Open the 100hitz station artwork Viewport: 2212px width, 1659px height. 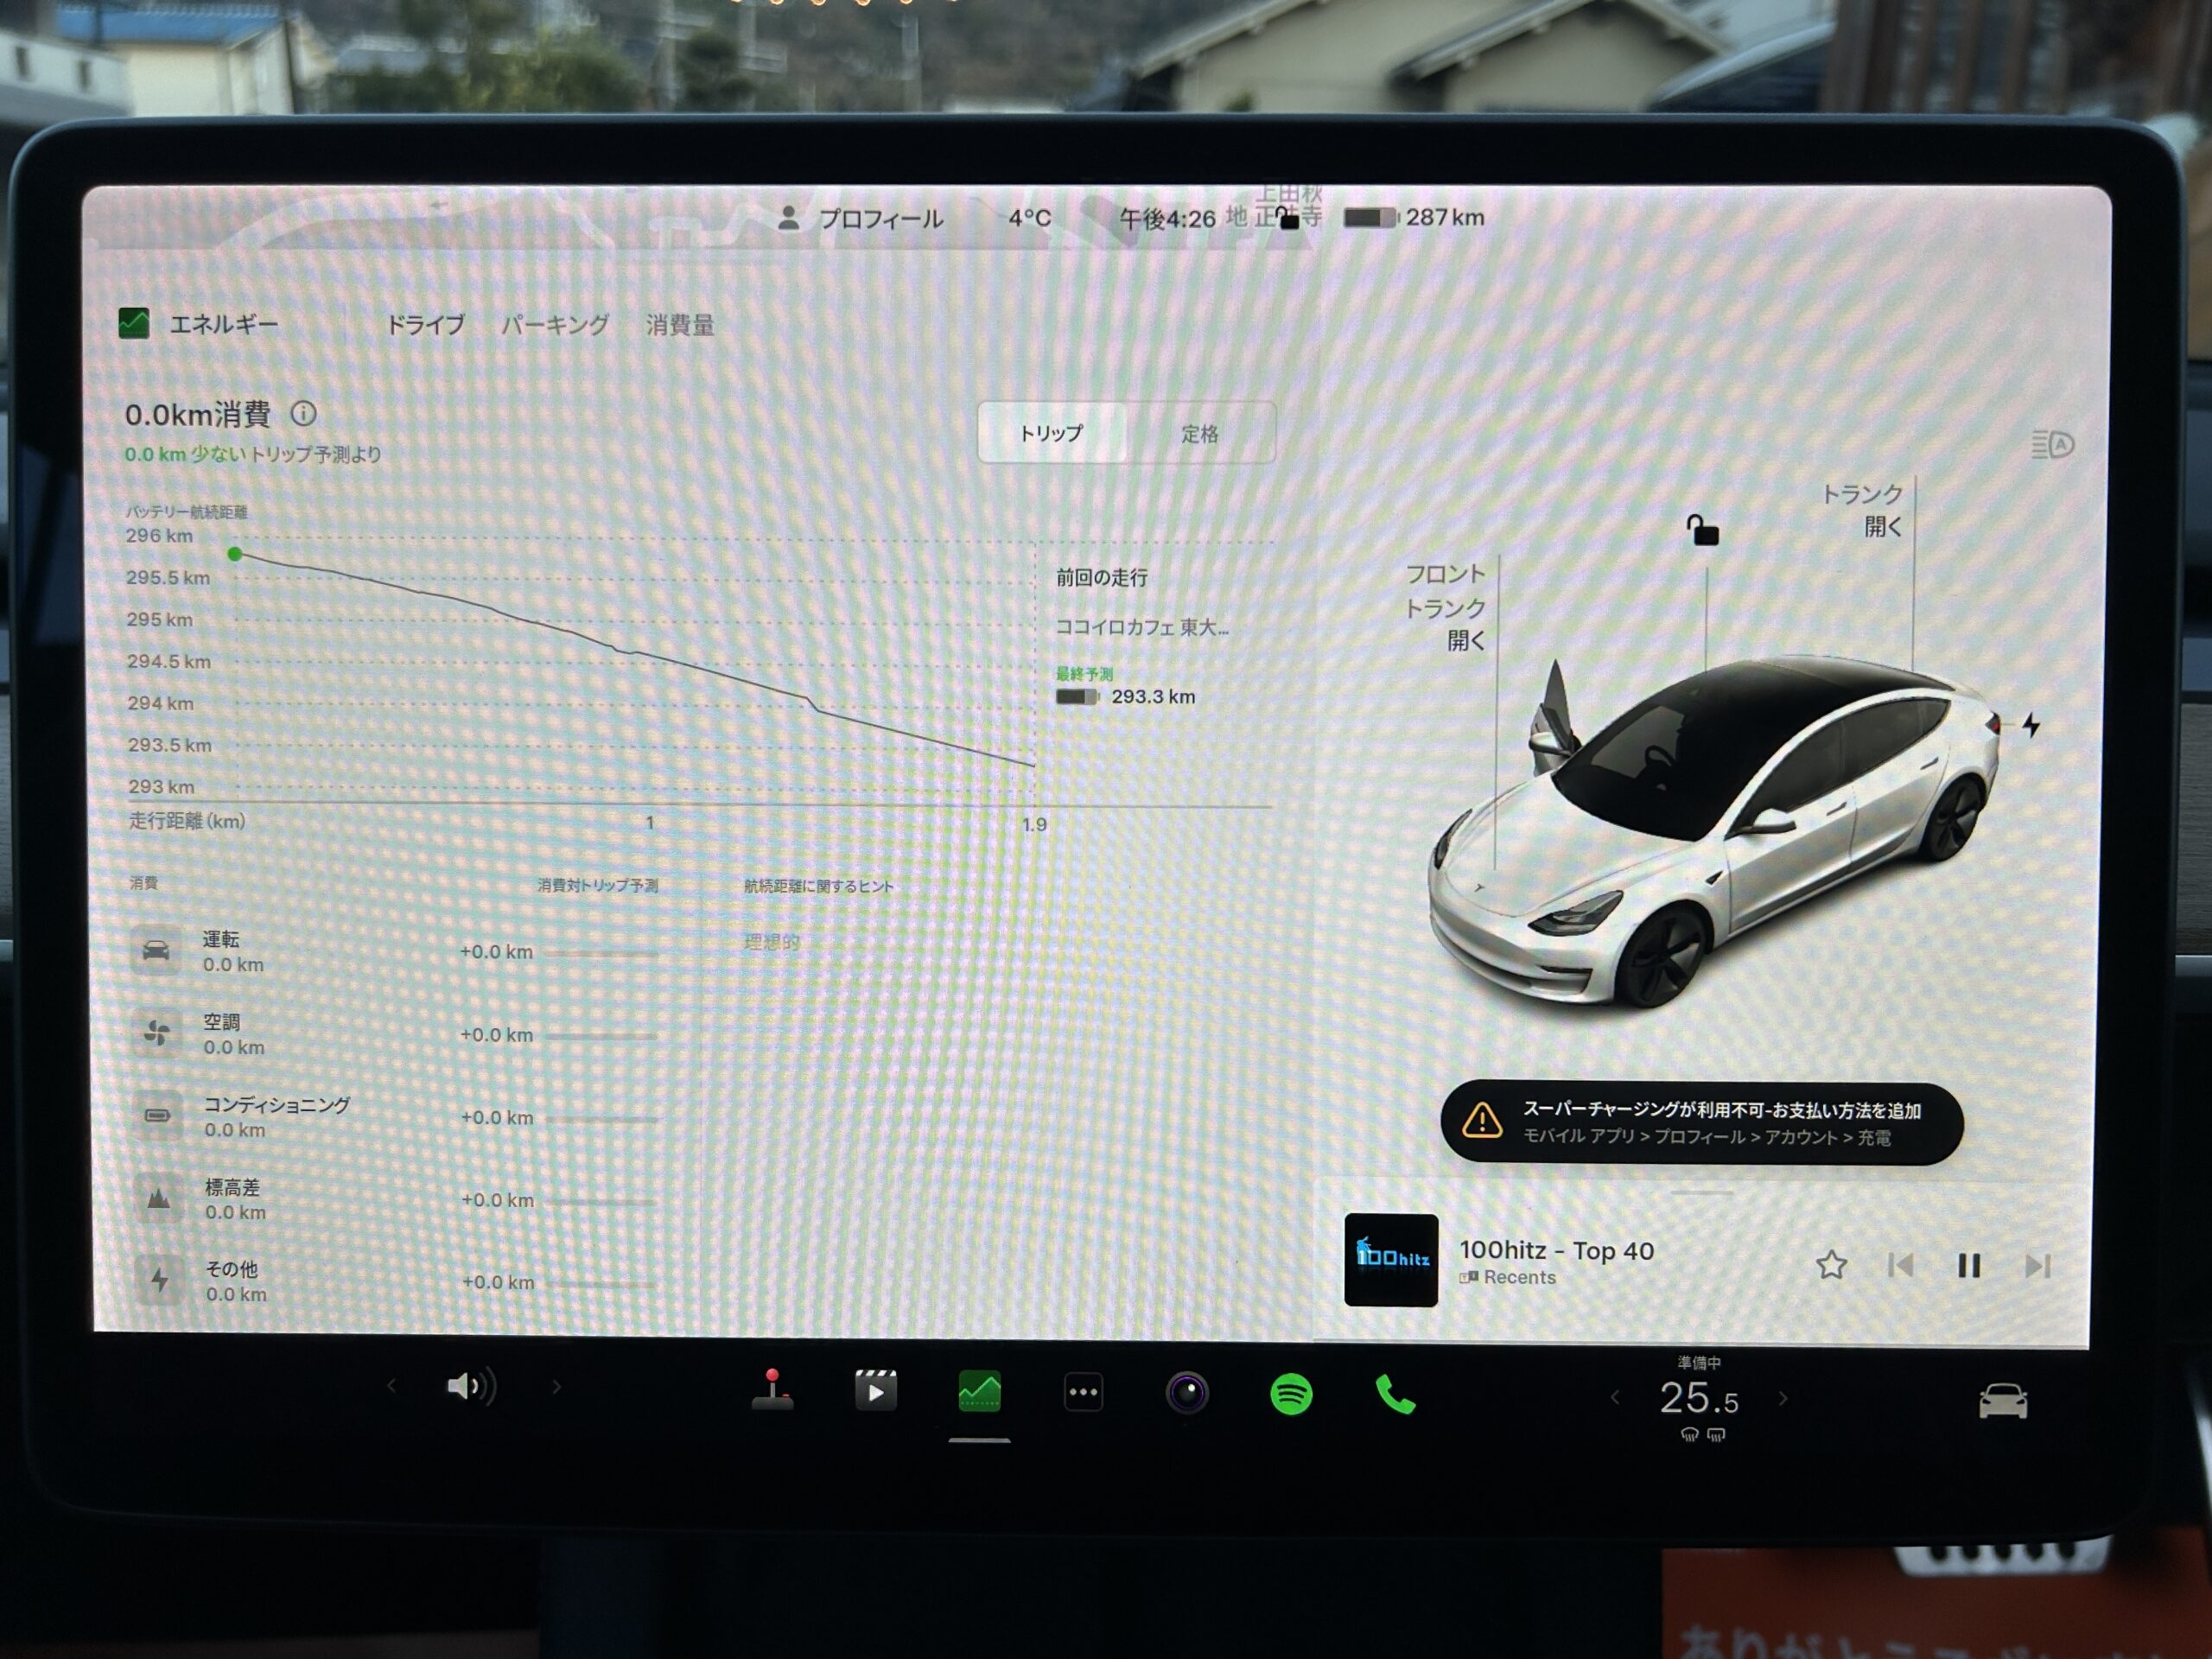1391,1260
